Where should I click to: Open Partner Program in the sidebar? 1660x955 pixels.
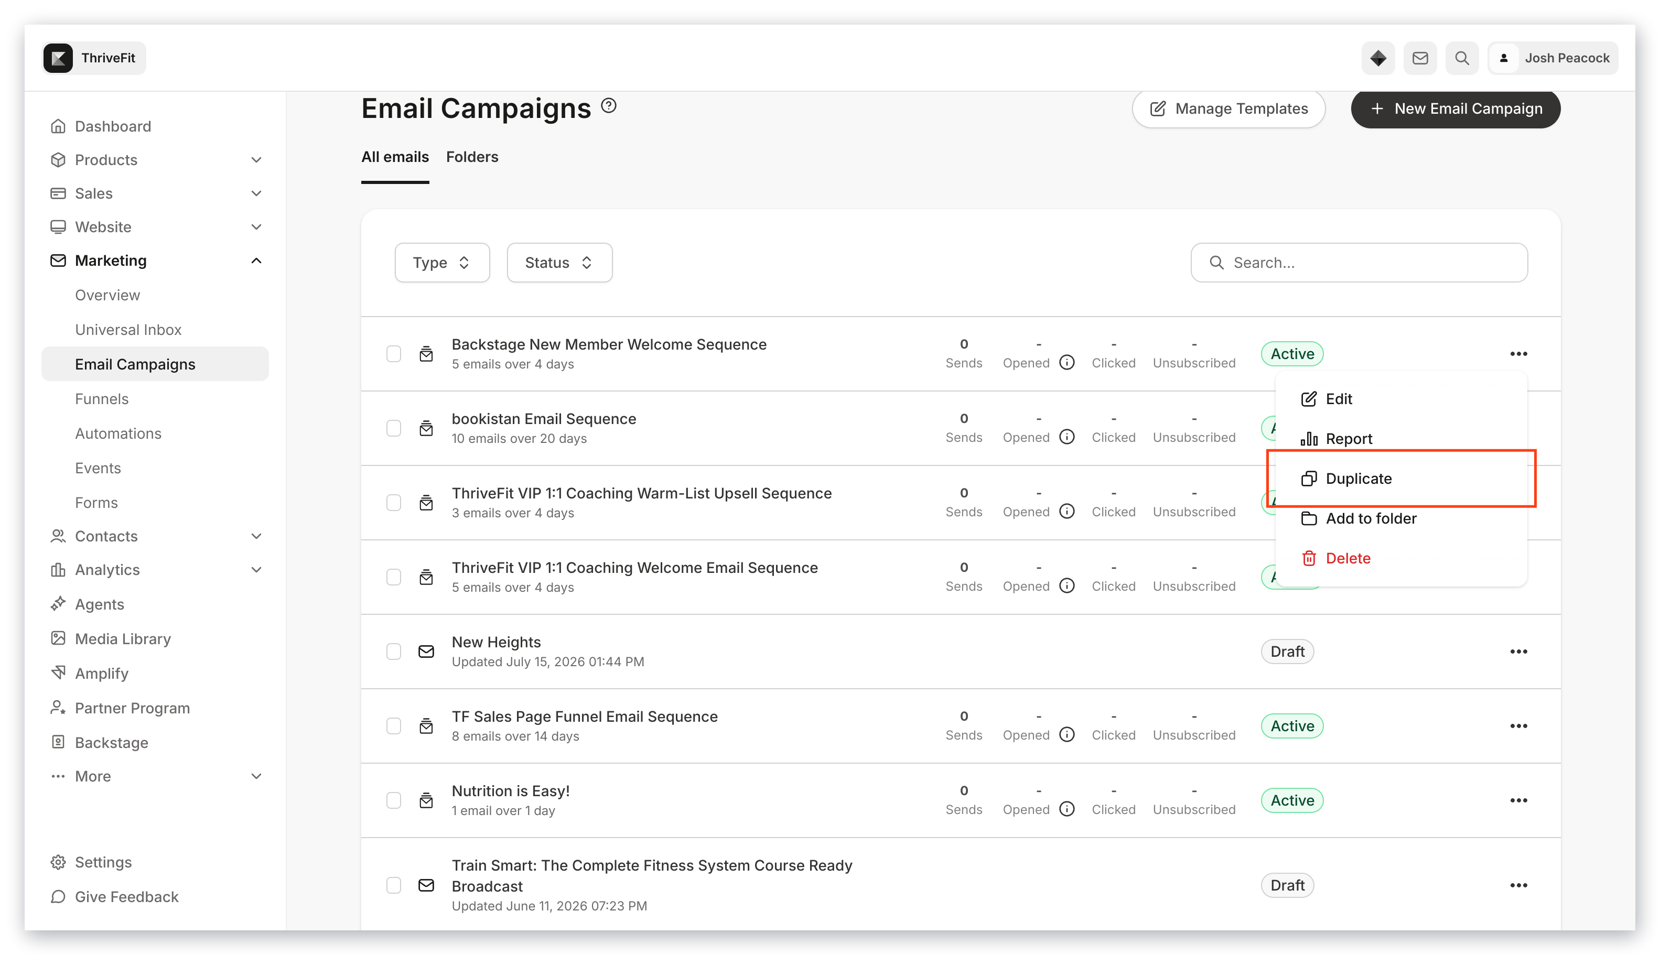point(132,708)
